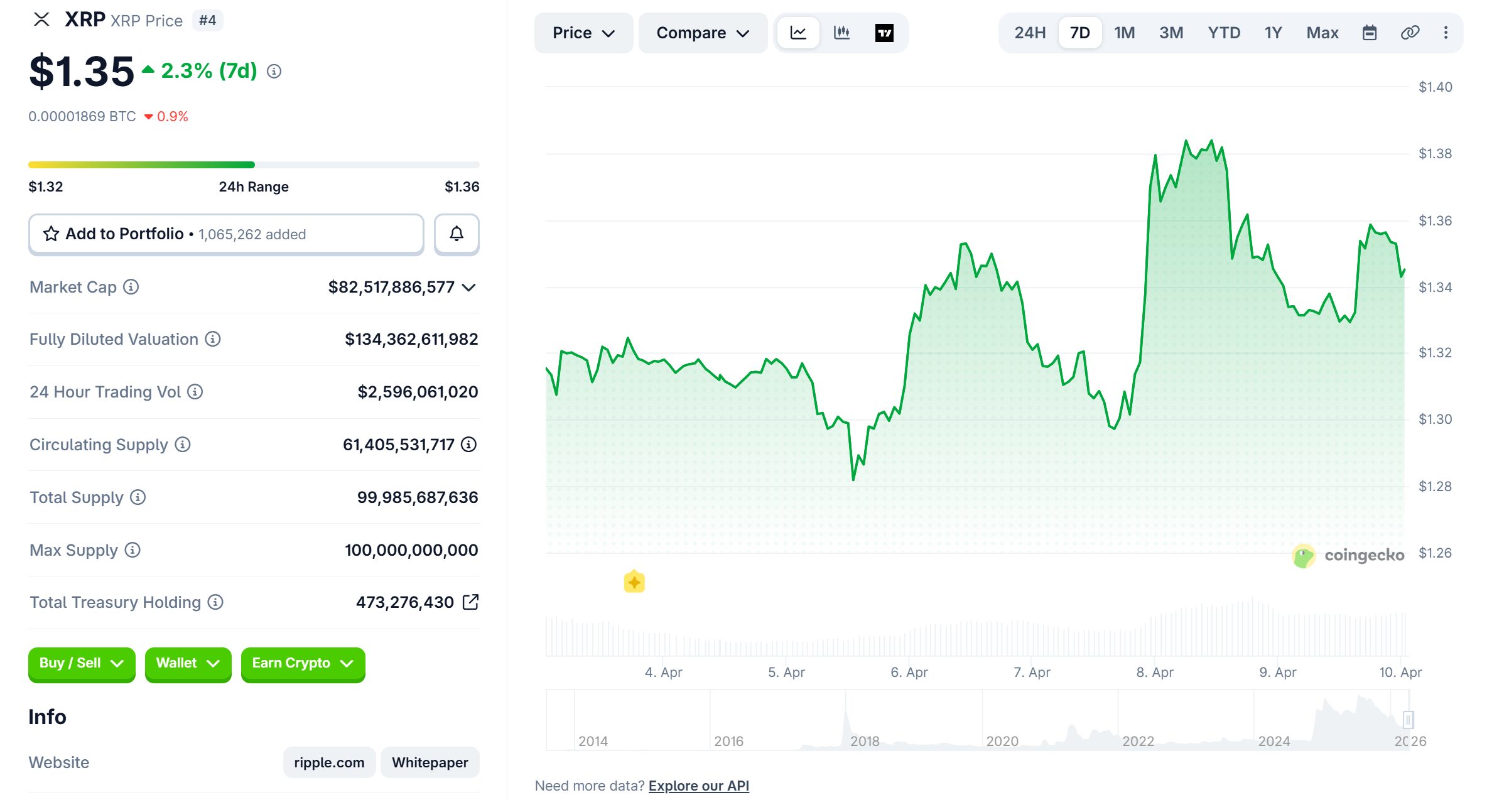Viewport: 1487px width, 800px height.
Task: Click the Circulating Supply info icon
Action: (x=182, y=445)
